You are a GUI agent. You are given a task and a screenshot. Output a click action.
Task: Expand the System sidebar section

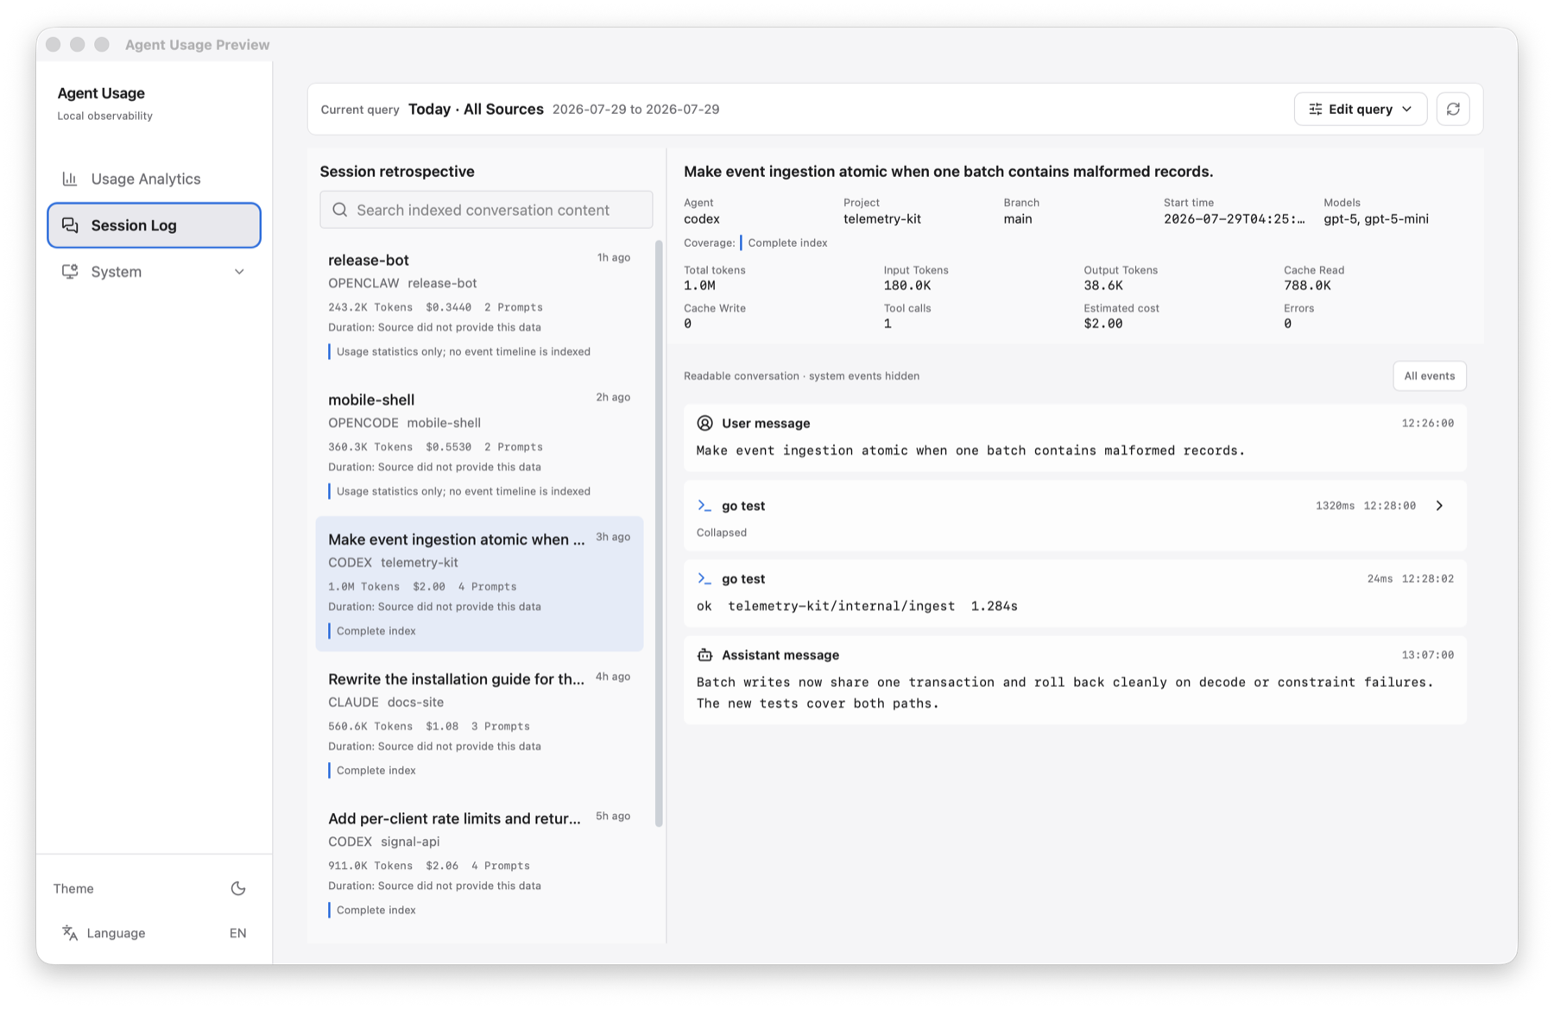pos(154,272)
